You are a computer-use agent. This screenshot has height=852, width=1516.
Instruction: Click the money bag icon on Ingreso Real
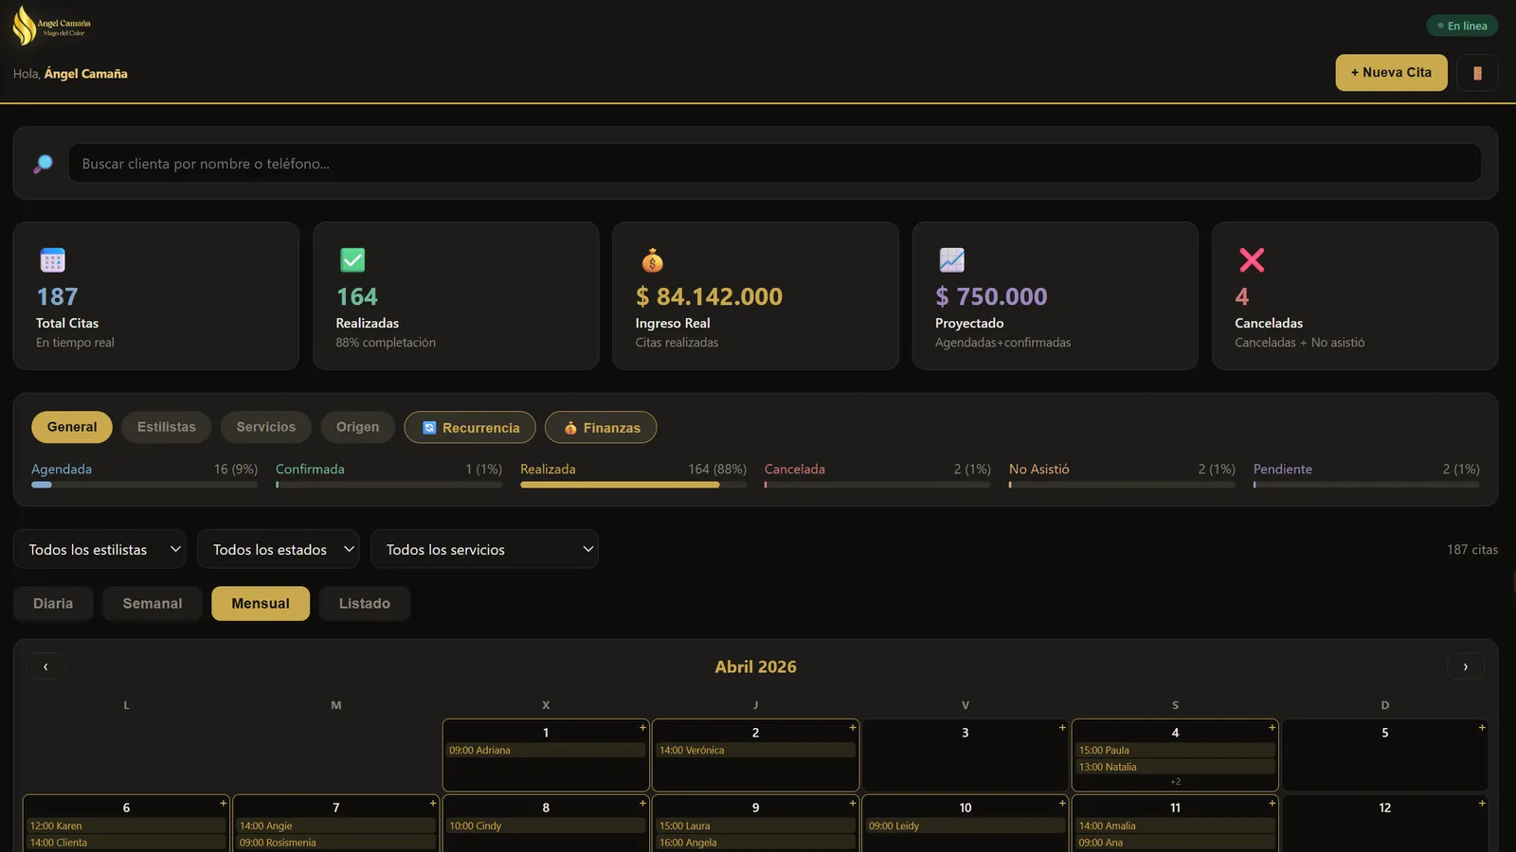click(x=652, y=259)
